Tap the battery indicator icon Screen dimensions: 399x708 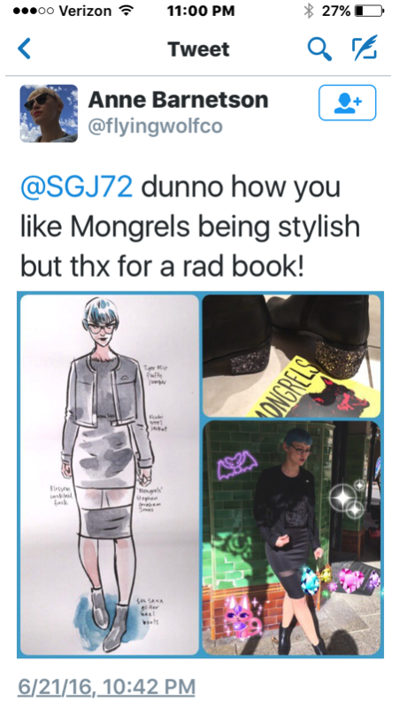click(x=369, y=12)
